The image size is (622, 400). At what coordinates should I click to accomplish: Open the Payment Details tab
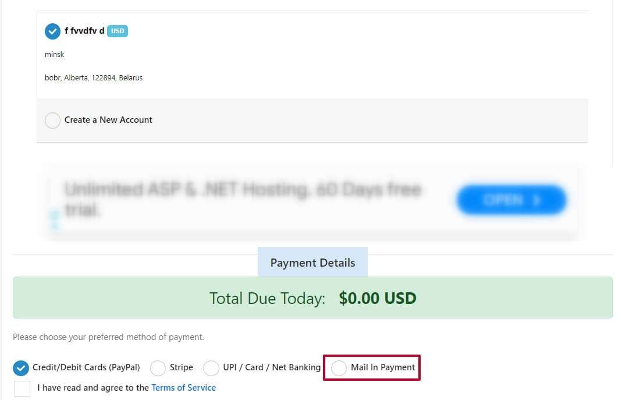[x=312, y=263]
